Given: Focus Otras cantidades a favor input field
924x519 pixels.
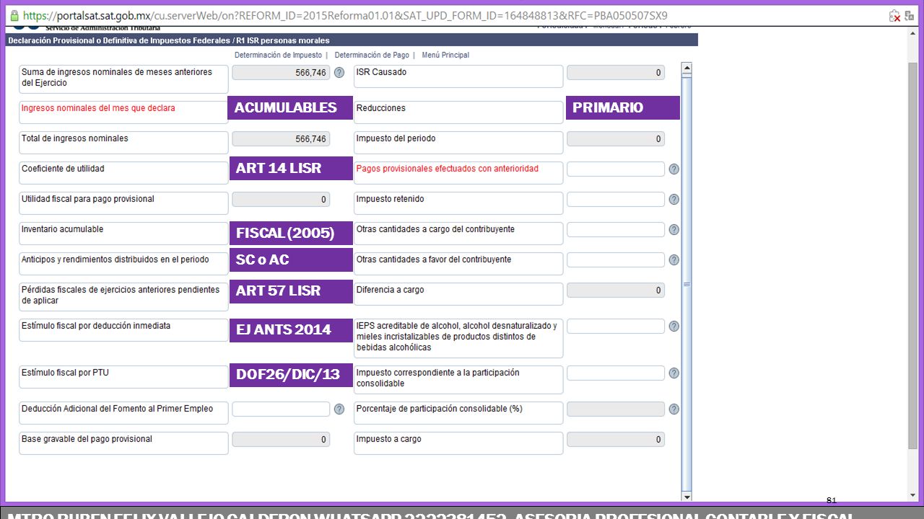Looking at the screenshot, I should pos(616,260).
